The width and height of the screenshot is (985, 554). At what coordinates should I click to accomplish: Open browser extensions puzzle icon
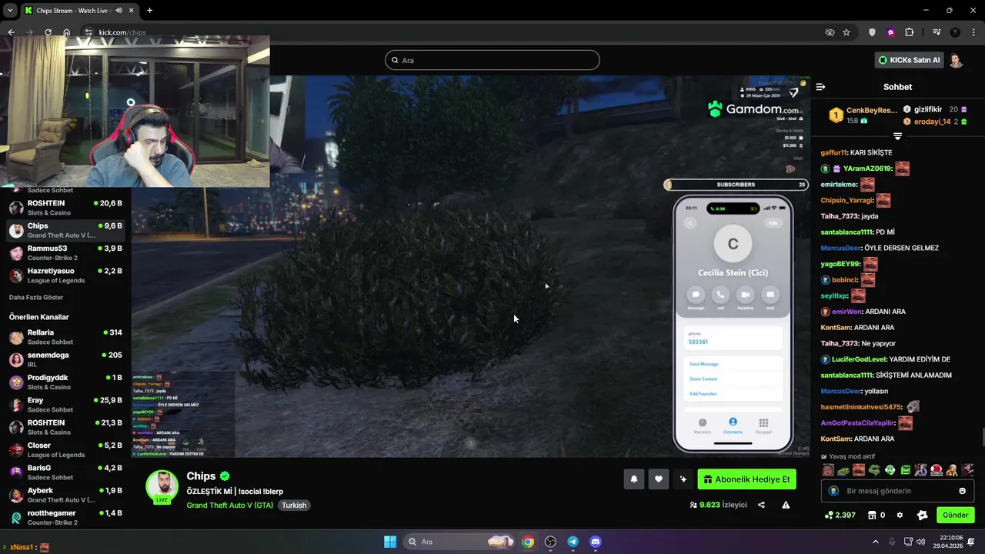[909, 32]
